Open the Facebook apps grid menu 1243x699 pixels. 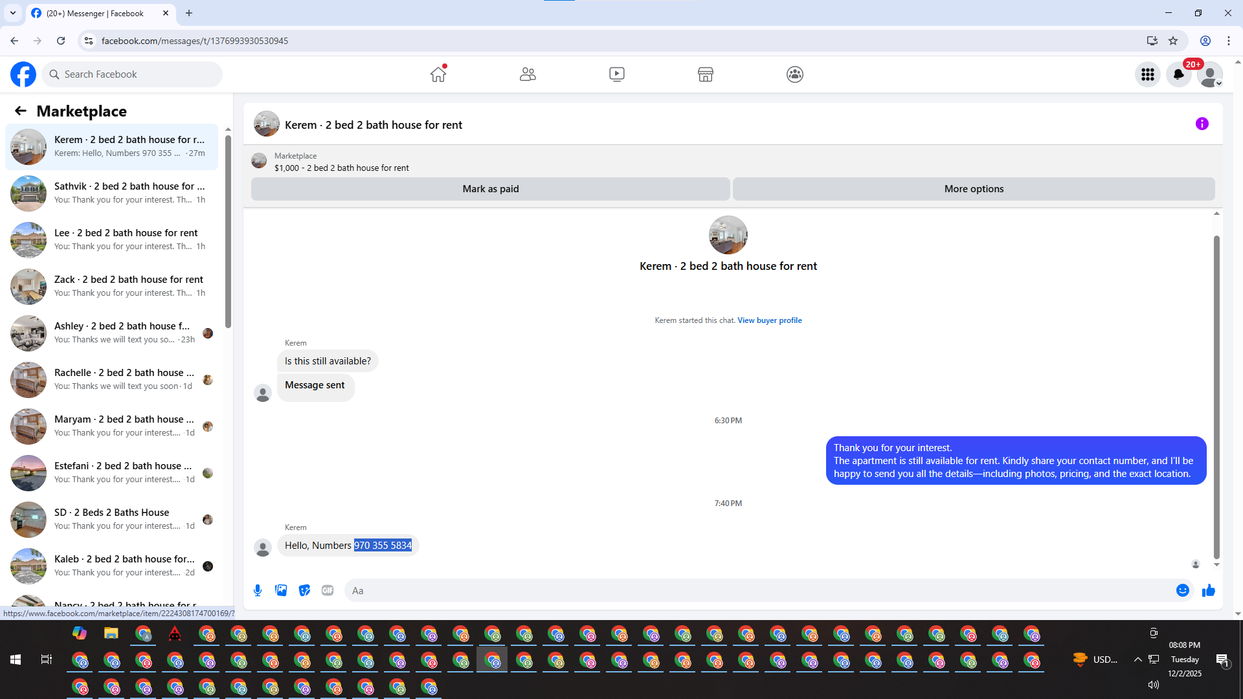pos(1147,74)
